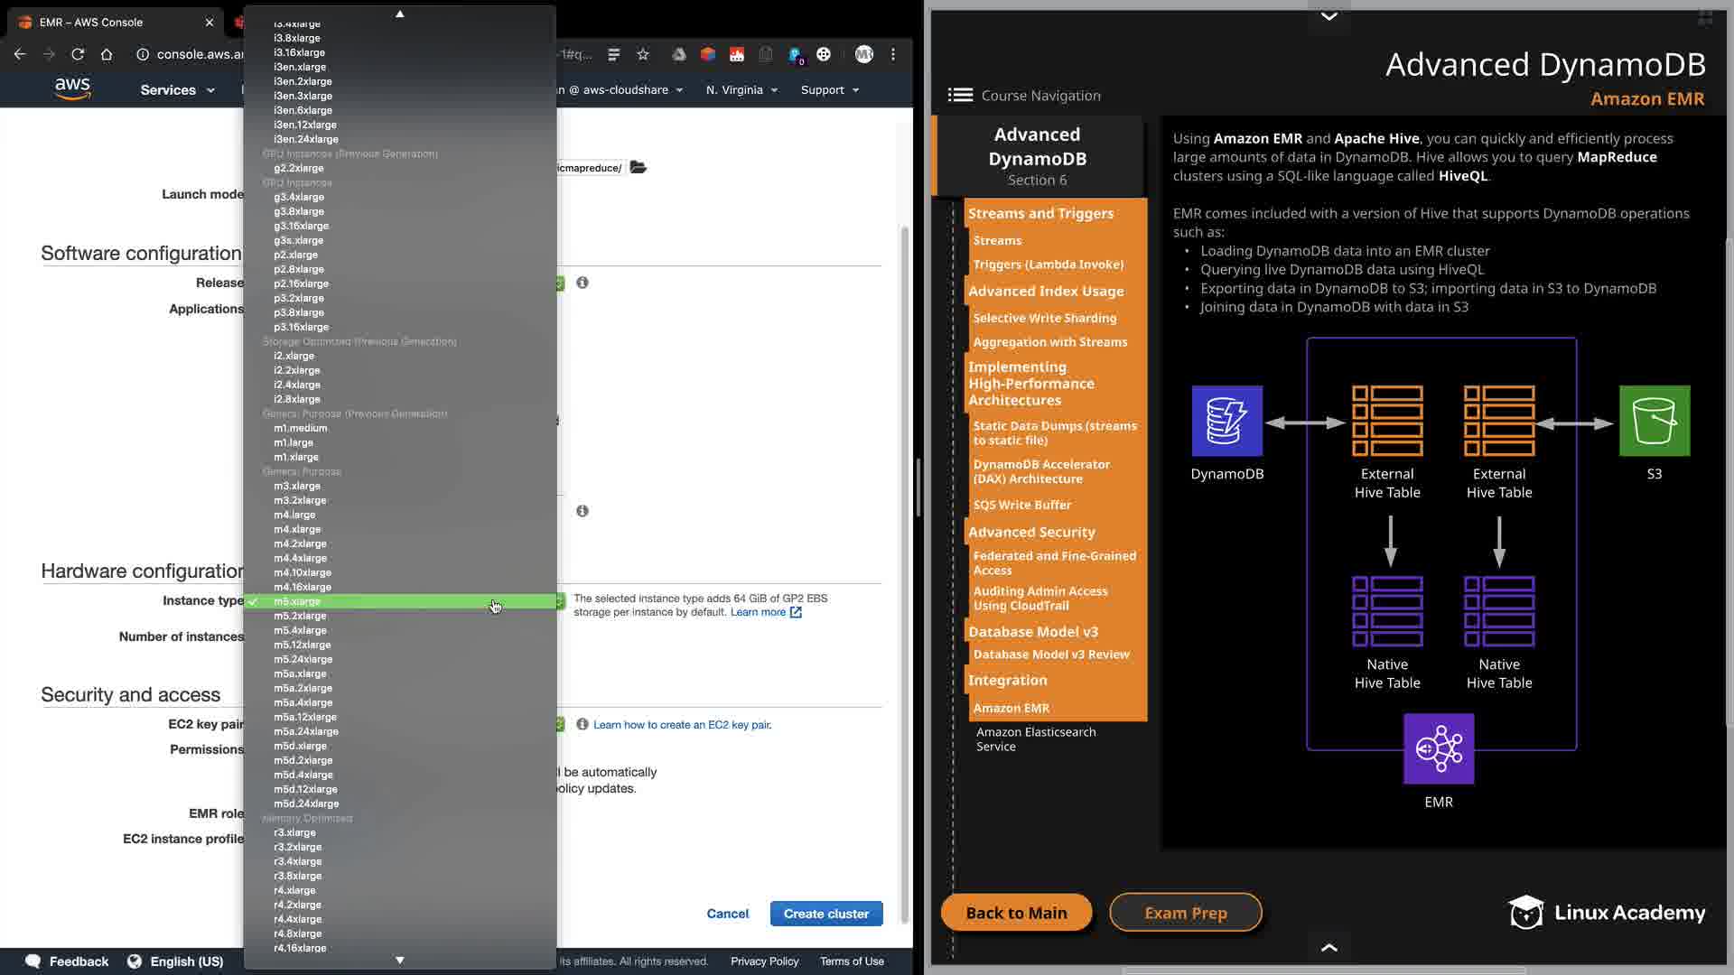1734x975 pixels.
Task: Open N. Virginia region menu
Action: [741, 89]
